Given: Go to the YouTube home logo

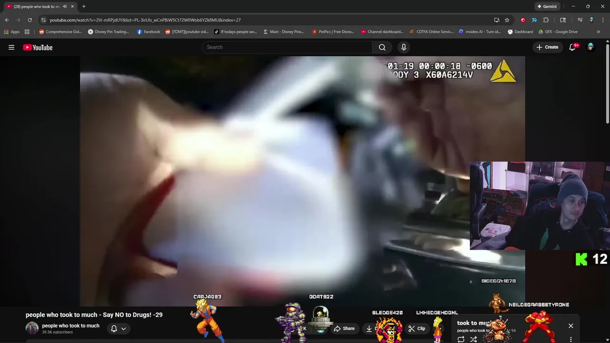Looking at the screenshot, I should pyautogui.click(x=38, y=47).
